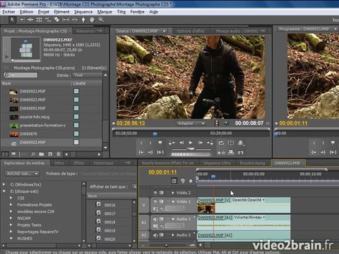Expand the Audio 2 track
Image resolution: width=339 pixels, height=254 pixels.
click(173, 235)
